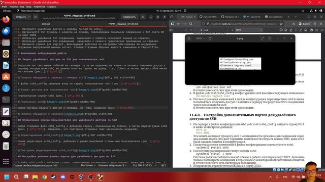Viewport: 325px width, 182px height.
Task: Print the PDF document
Action: tap(311, 30)
